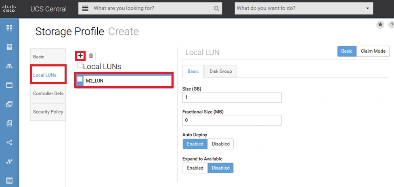Select the Disk Group tab

click(x=221, y=71)
